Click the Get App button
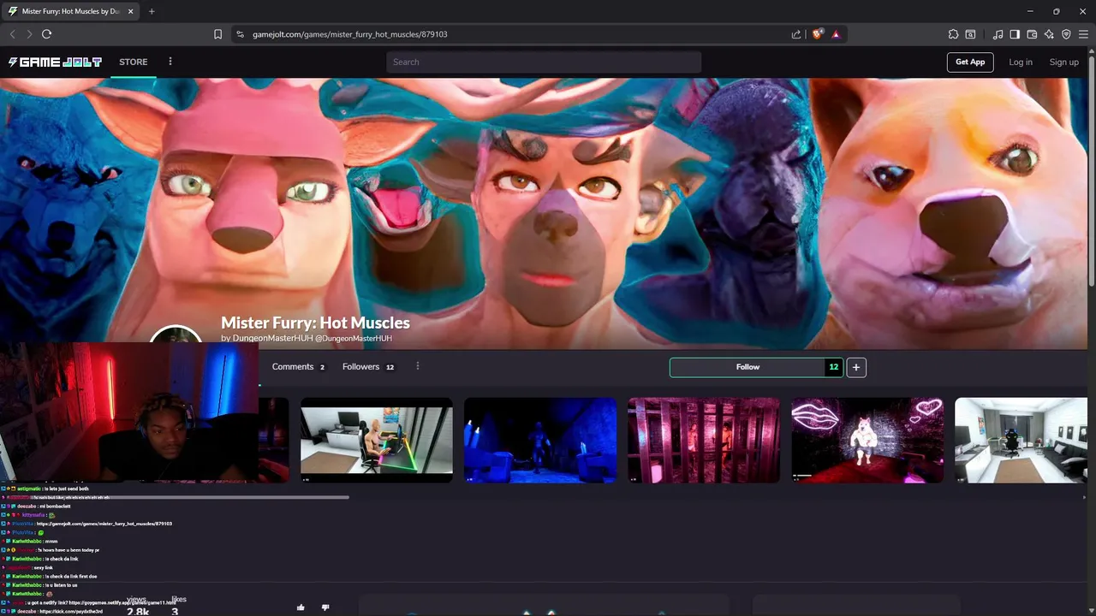The width and height of the screenshot is (1096, 616). 970,62
